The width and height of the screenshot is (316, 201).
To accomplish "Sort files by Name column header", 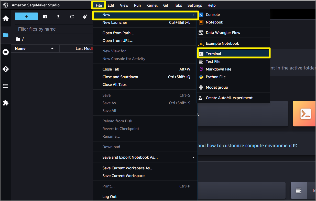I will click(35, 49).
